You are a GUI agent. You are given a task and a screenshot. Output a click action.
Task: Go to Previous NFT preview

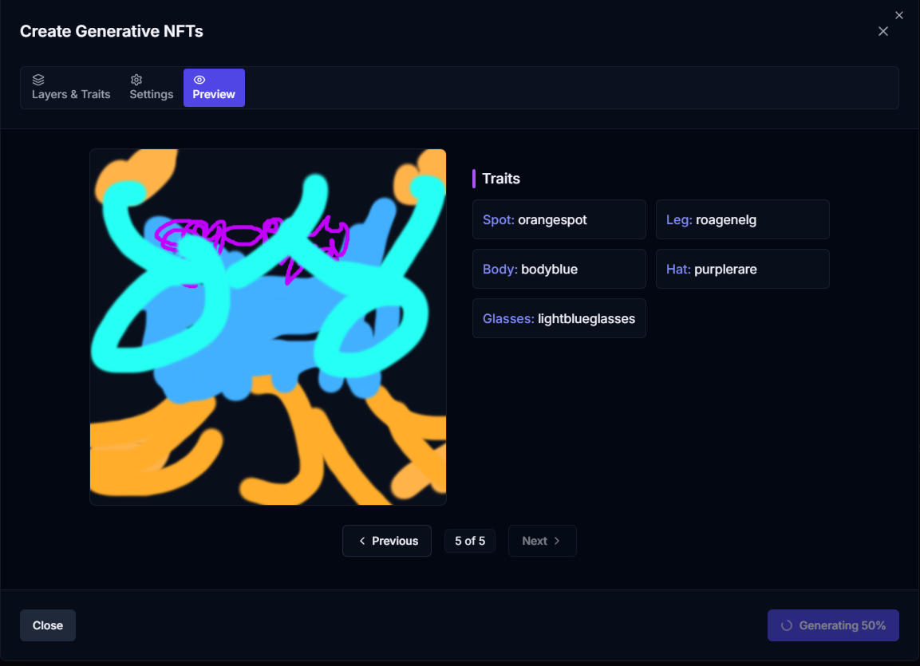[x=387, y=541]
